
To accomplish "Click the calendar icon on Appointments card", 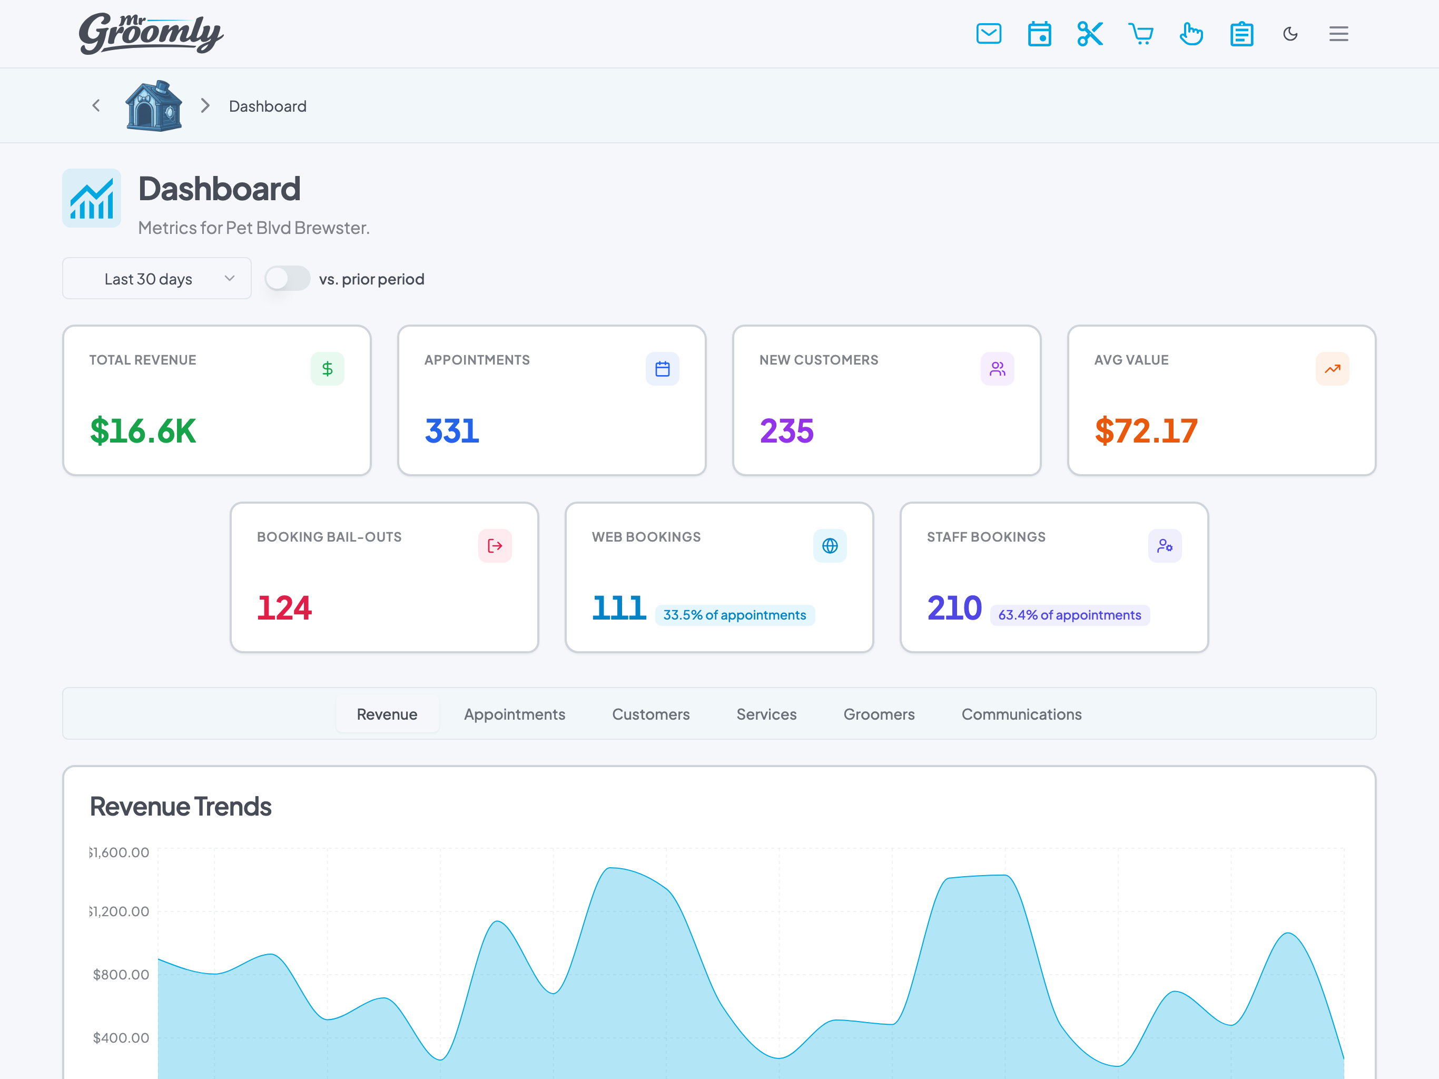I will (662, 369).
